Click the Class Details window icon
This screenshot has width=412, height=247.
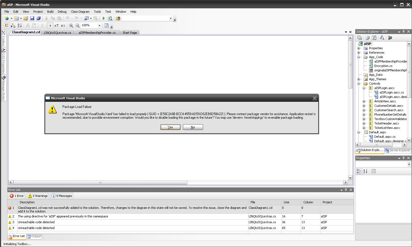106,25
